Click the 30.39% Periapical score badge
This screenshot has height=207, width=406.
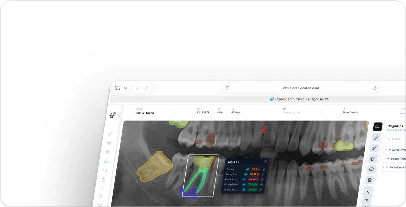coord(253,179)
